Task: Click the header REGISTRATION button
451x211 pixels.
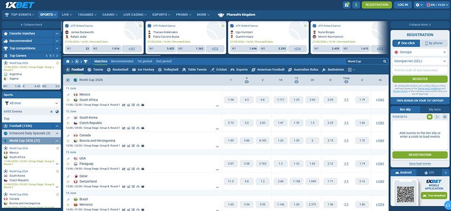Action: click(x=377, y=5)
